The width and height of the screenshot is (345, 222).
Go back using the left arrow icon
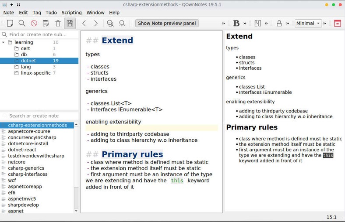point(84,23)
